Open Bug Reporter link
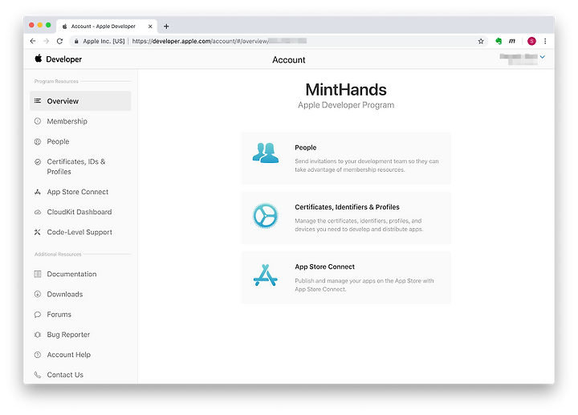This screenshot has width=578, height=415. [x=68, y=335]
